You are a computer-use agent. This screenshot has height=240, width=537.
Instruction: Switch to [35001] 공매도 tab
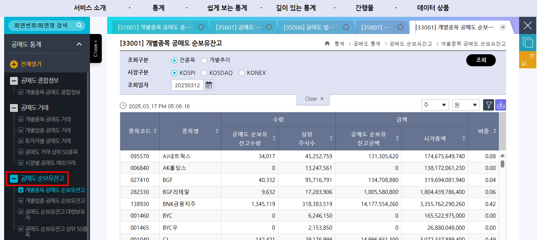[238, 27]
